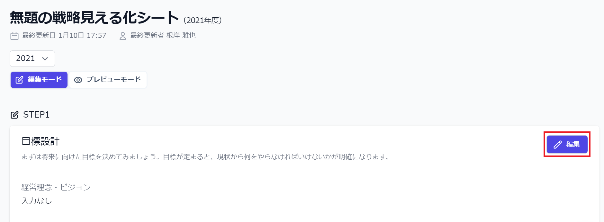Click the pencil icon in the 編集 button

click(x=558, y=145)
